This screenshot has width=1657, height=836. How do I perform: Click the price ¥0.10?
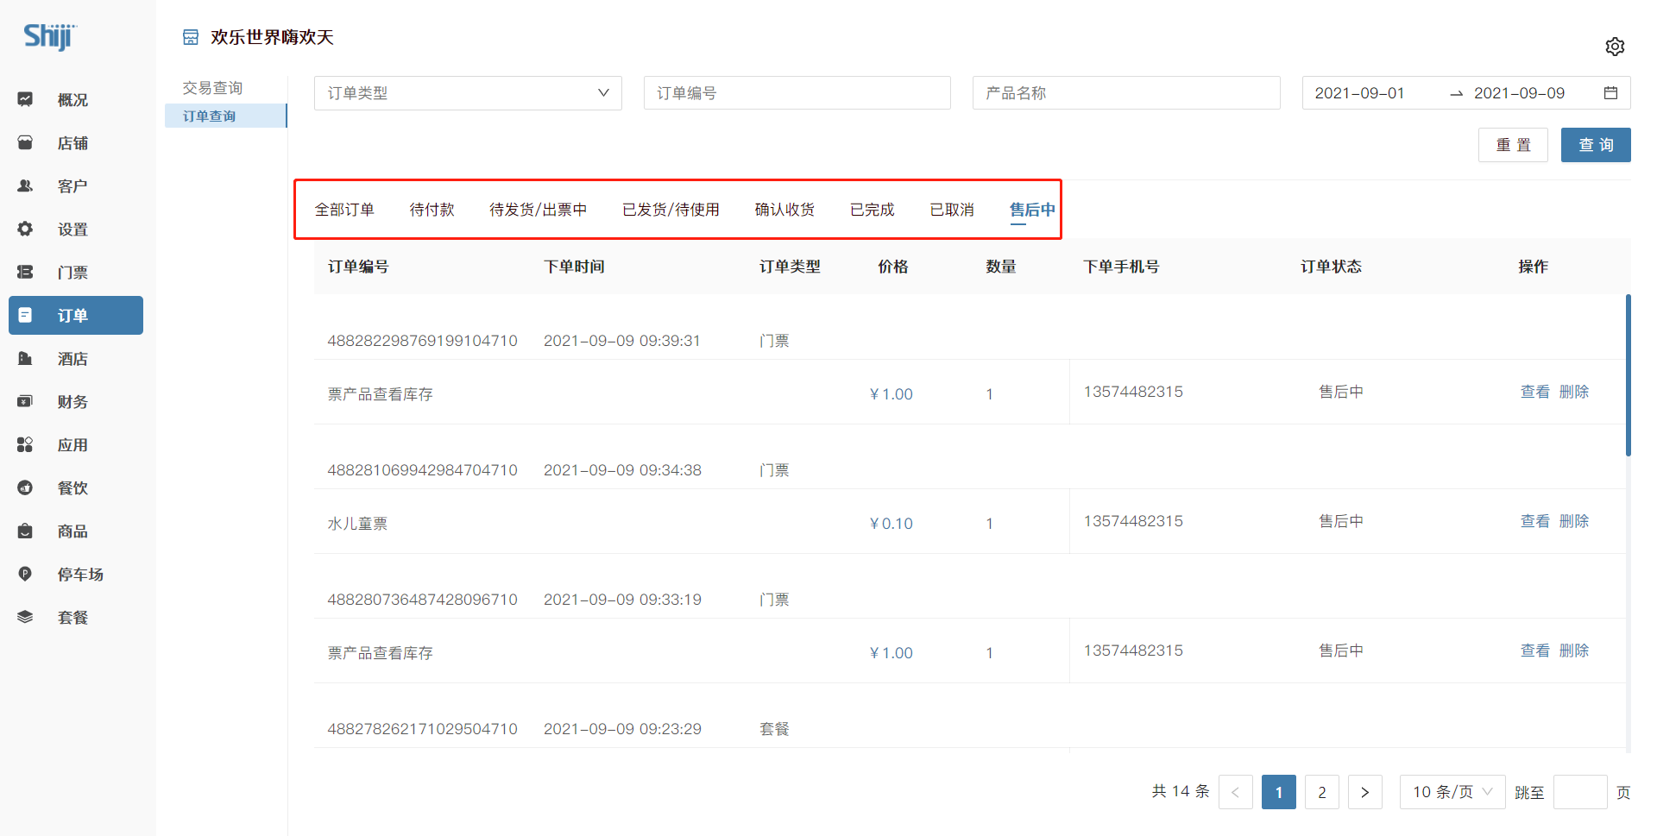(892, 524)
